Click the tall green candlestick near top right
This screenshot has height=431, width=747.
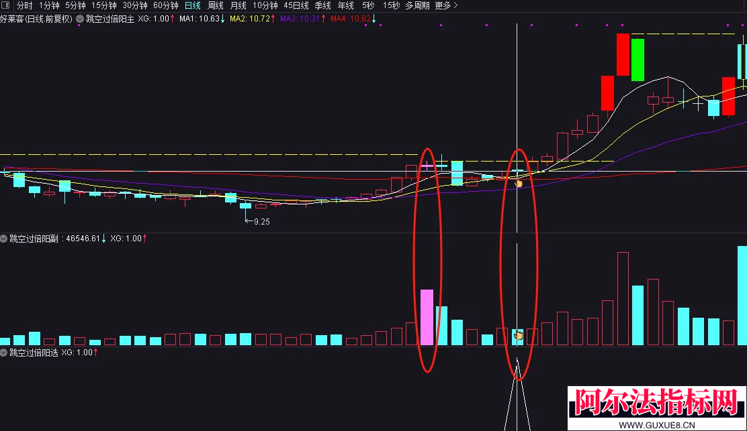pos(638,60)
